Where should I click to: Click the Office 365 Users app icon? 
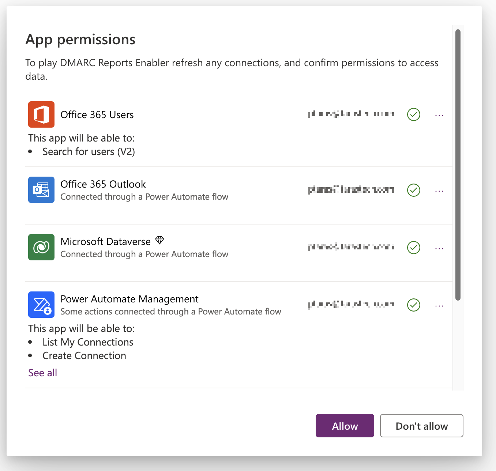pyautogui.click(x=41, y=114)
